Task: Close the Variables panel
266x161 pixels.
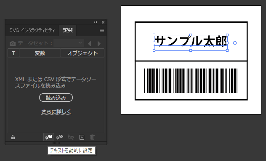Action: click(x=103, y=22)
